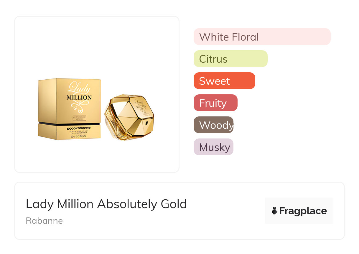Select the White Floral accord bar

tap(262, 37)
